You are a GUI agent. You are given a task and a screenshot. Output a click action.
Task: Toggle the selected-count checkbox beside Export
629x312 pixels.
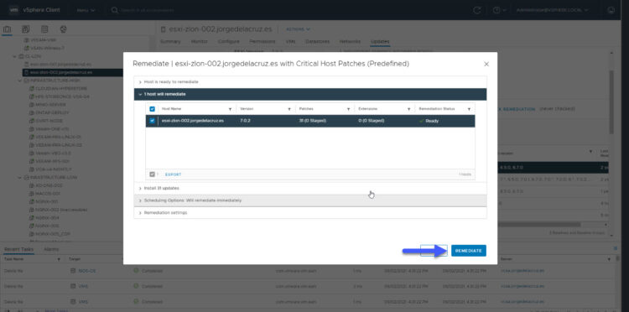pyautogui.click(x=152, y=174)
